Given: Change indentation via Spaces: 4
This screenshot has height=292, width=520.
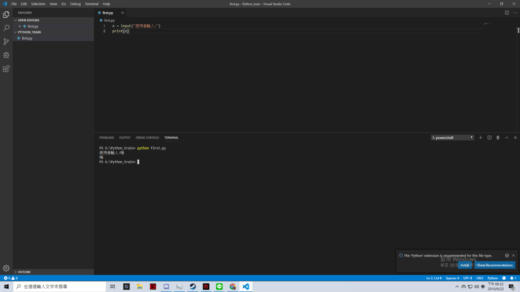Looking at the screenshot, I should 452,278.
